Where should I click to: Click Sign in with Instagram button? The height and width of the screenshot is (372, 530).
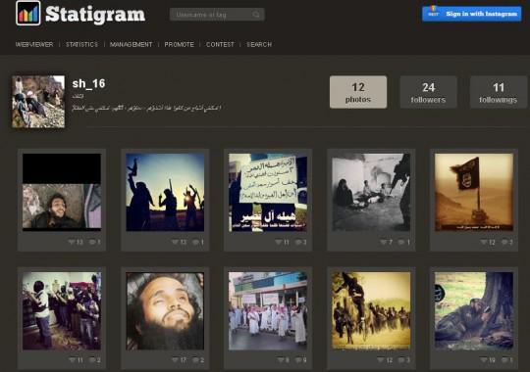pos(471,14)
